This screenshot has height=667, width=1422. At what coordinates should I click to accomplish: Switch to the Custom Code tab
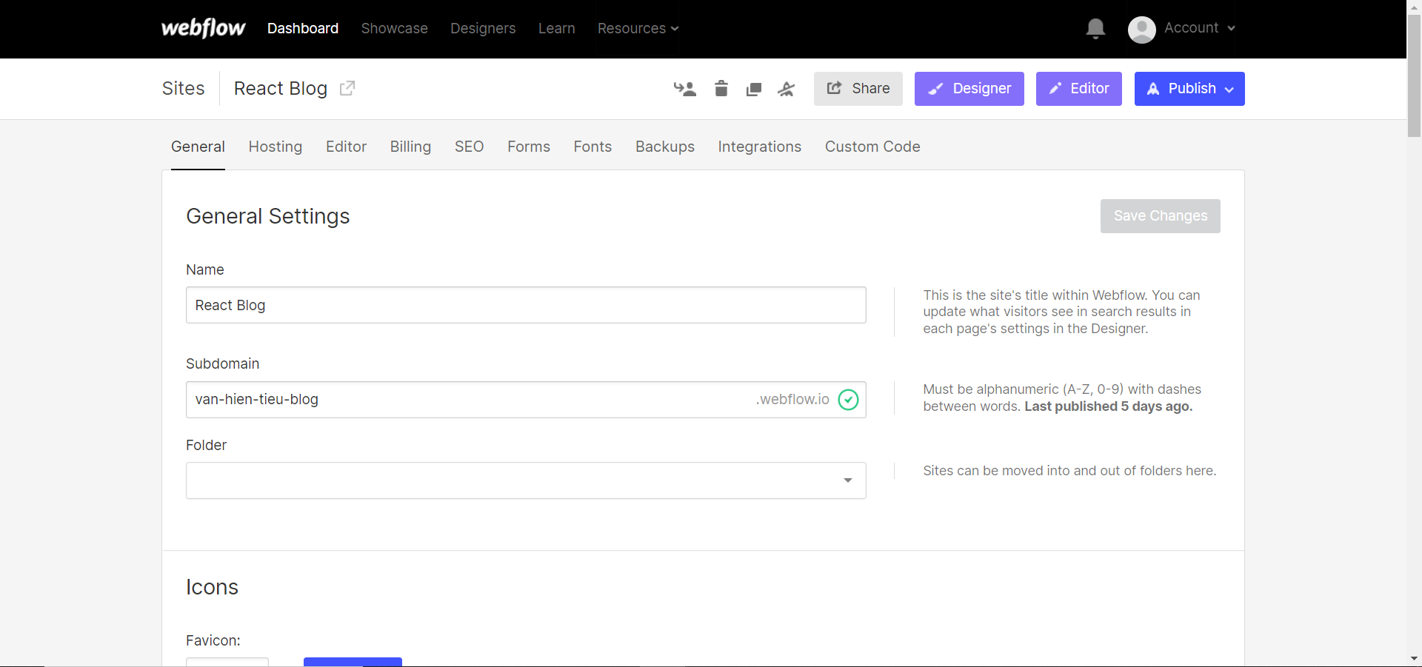(x=872, y=147)
